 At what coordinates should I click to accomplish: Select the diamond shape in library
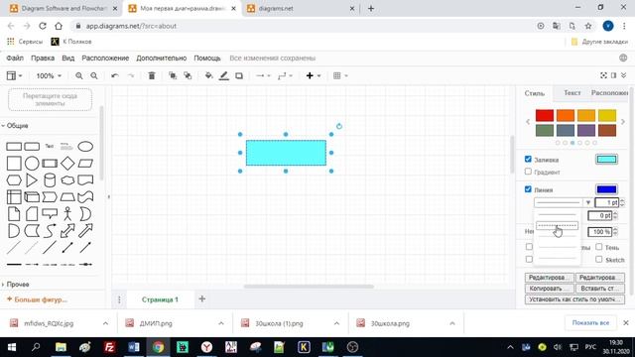tap(67, 163)
